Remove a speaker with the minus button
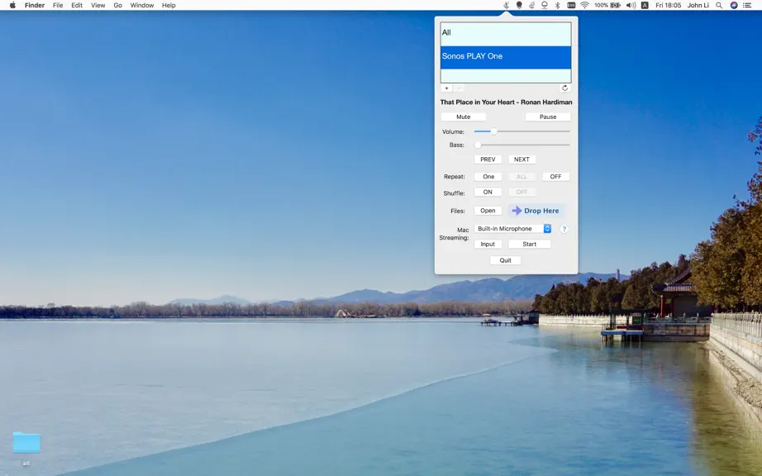Screen dimensions: 762x476 coord(459,88)
